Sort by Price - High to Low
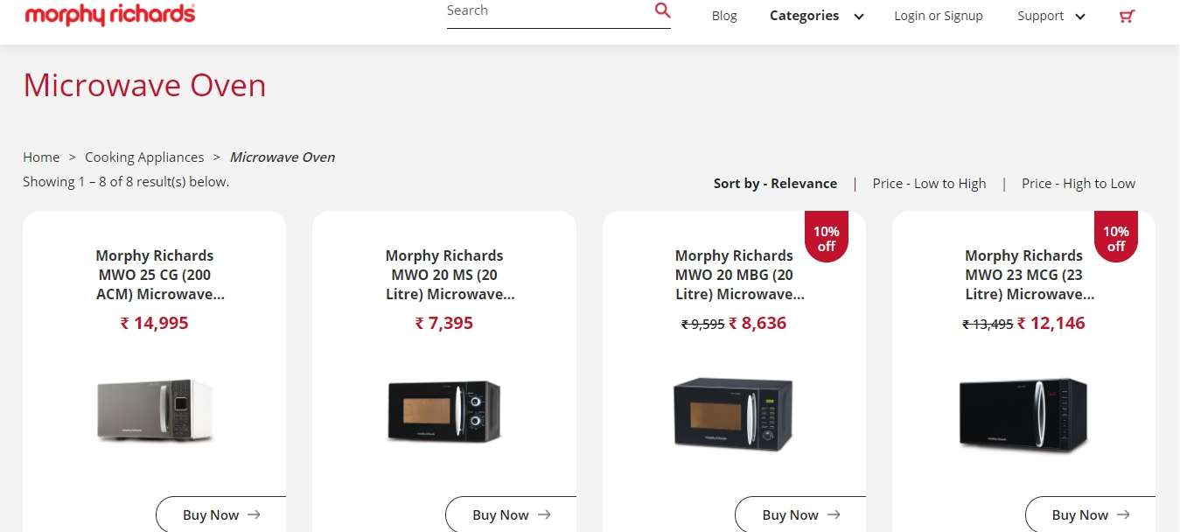 1078,183
